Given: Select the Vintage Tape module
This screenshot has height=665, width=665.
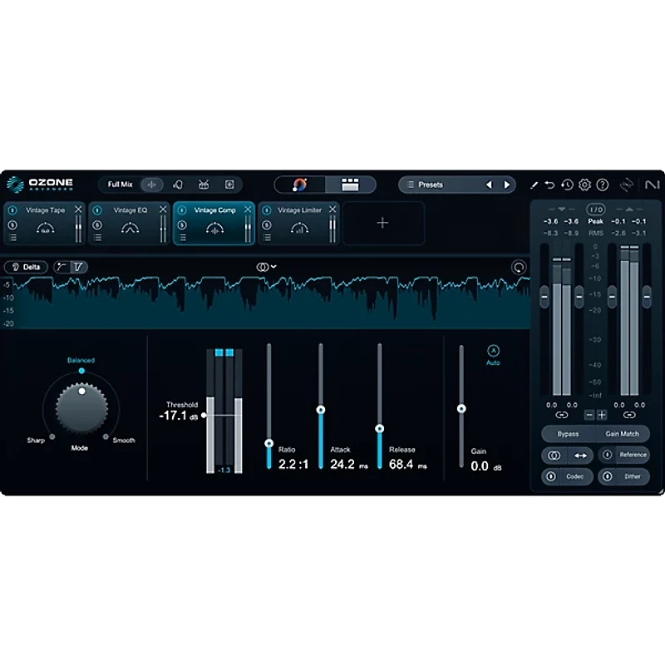Looking at the screenshot, I should pos(45,223).
